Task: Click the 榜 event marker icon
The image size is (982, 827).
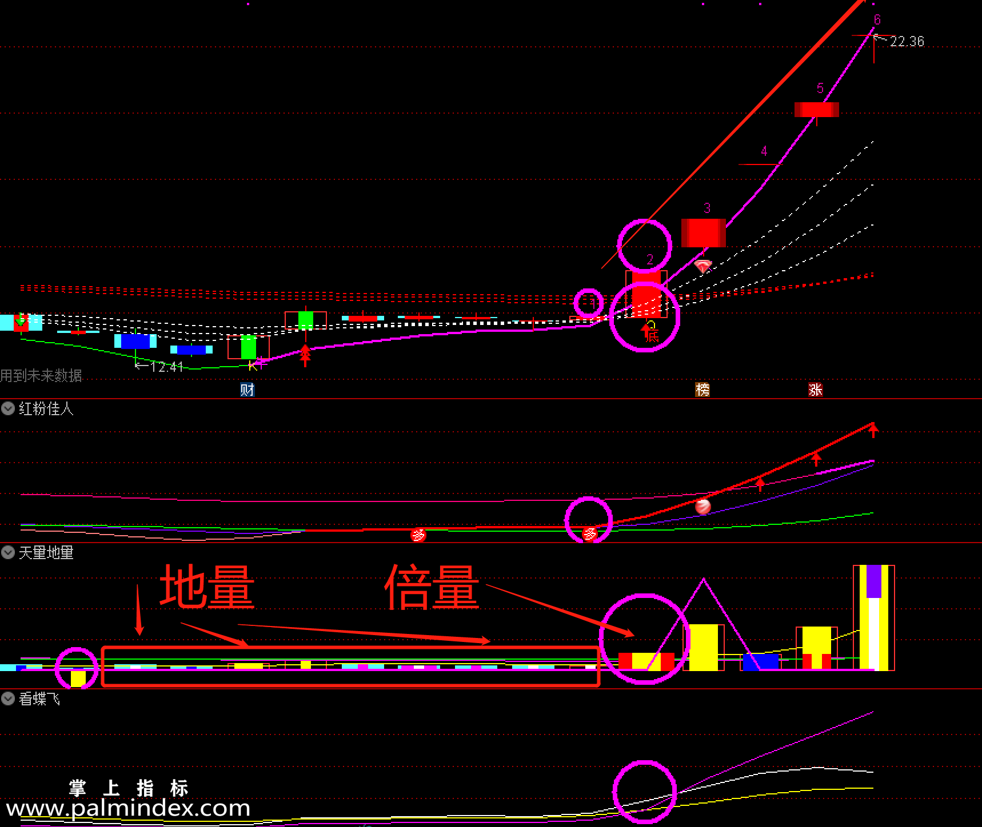Action: pyautogui.click(x=702, y=390)
